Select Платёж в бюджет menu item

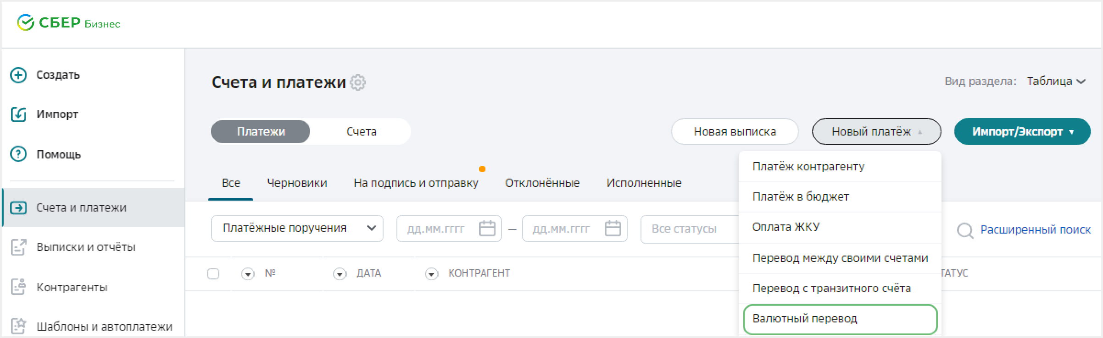click(840, 197)
